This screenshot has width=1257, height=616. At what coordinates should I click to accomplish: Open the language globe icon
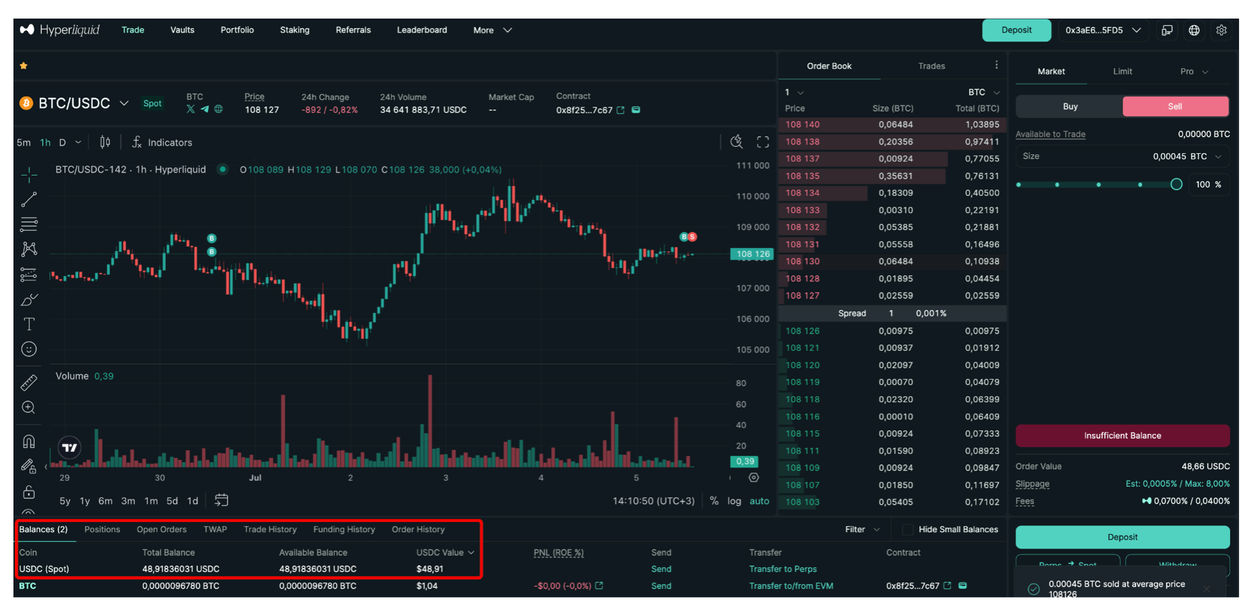click(x=1194, y=30)
